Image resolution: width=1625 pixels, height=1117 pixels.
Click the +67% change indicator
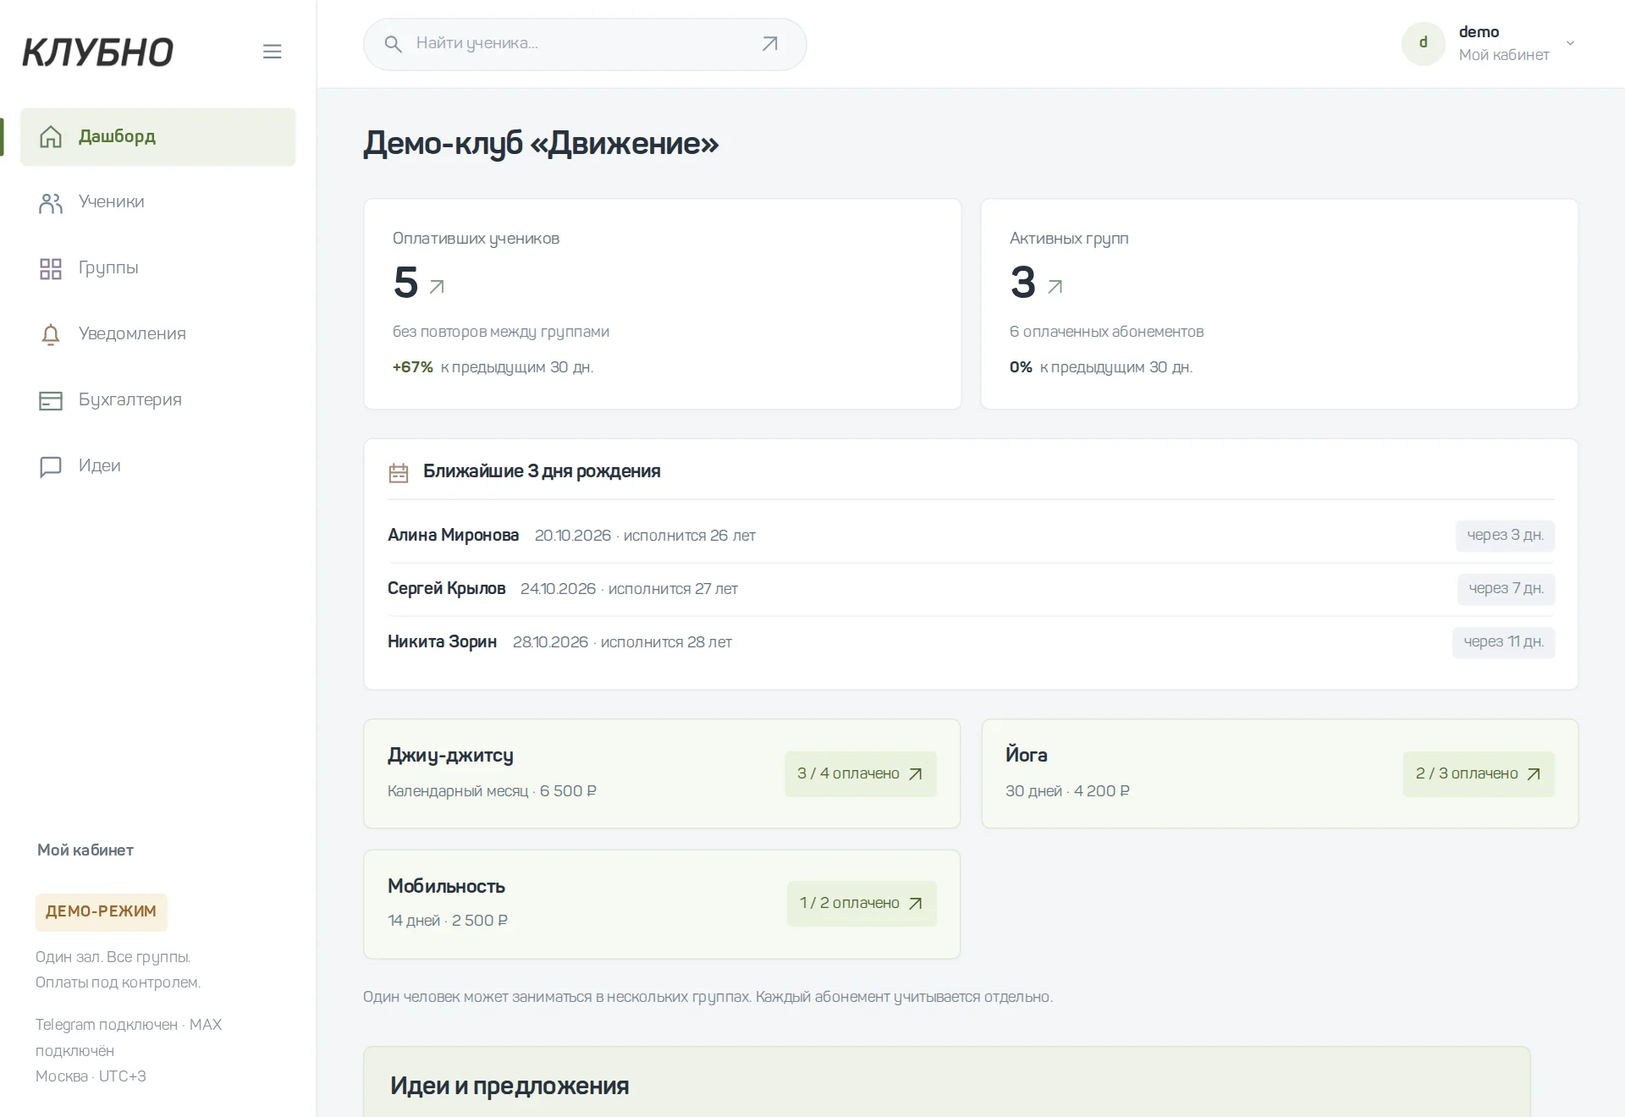[x=412, y=367]
